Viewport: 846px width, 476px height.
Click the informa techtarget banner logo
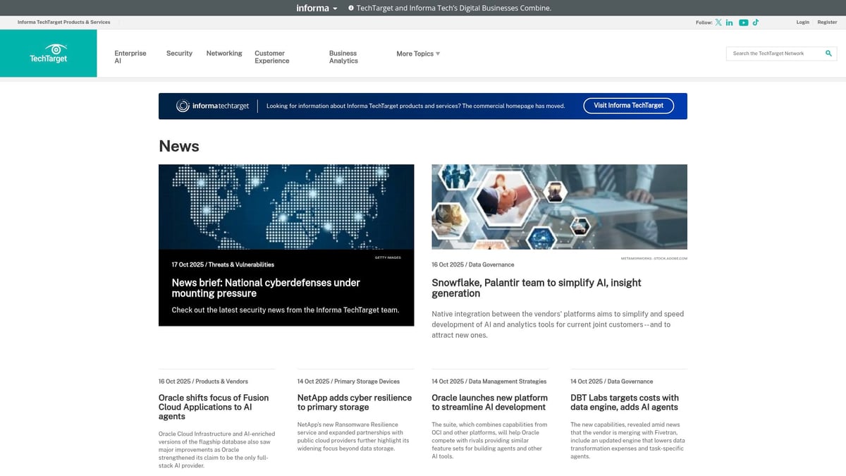213,106
